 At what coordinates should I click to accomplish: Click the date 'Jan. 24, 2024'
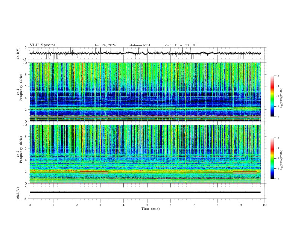pyautogui.click(x=105, y=45)
